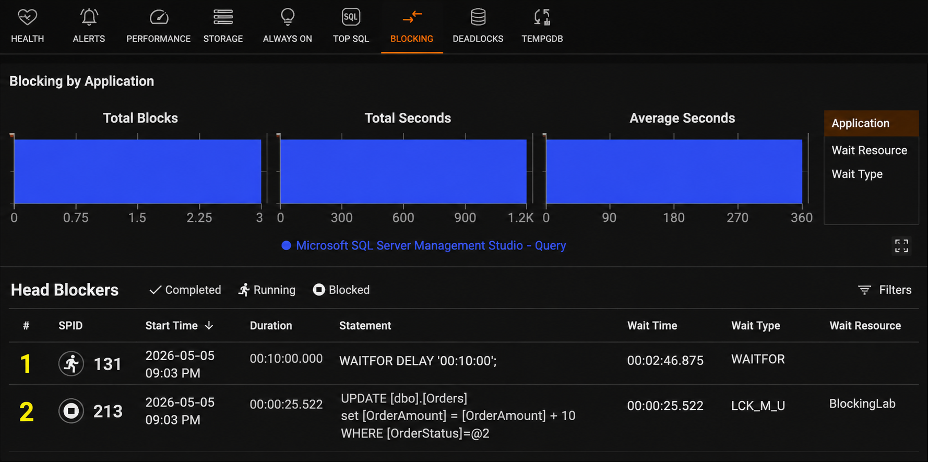Screen dimensions: 928x462
Task: Click the 00:10:00.000 duration value
Action: (x=286, y=359)
